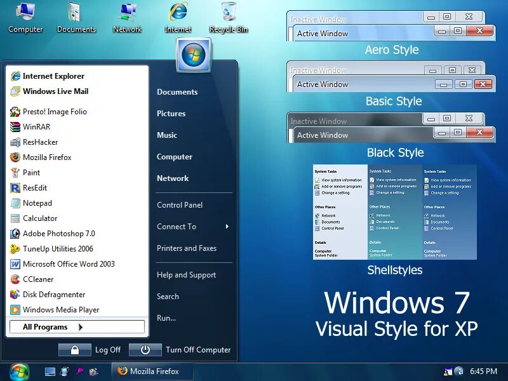Image resolution: width=508 pixels, height=381 pixels.
Task: Open Mozilla Firefox from the Start menu
Action: tap(46, 157)
